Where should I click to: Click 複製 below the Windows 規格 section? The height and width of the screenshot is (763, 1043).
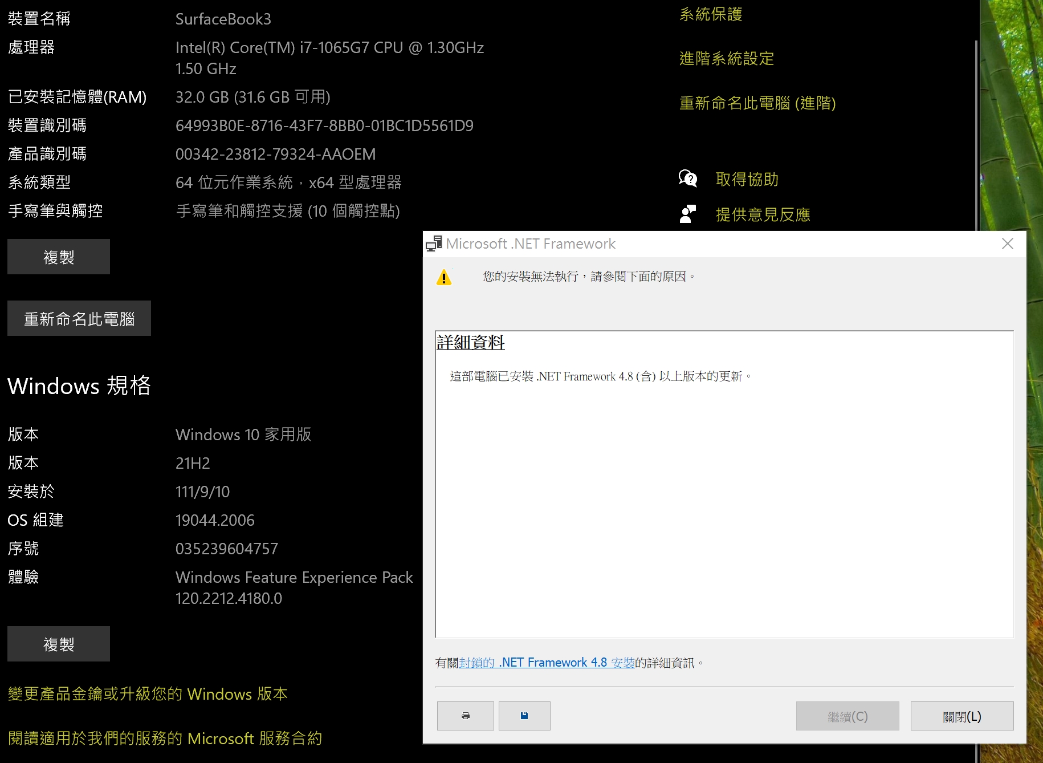pyautogui.click(x=59, y=644)
